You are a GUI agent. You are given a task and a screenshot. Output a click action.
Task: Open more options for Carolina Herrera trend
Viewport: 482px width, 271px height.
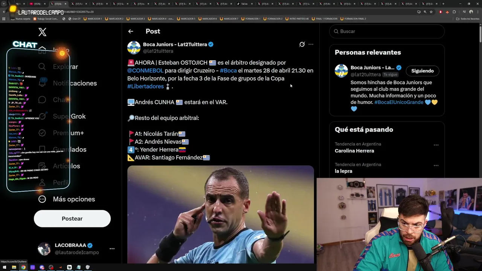[436, 145]
